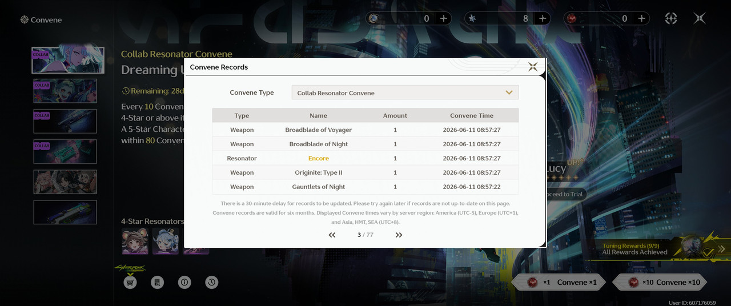Open the crosshair-shaped icon in top bar

(x=671, y=18)
